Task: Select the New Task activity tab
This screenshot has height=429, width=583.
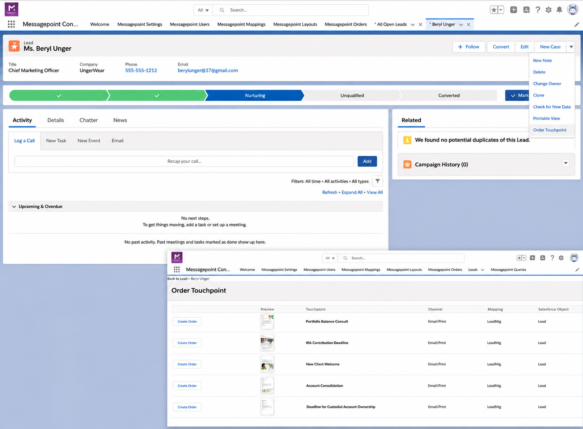Action: pyautogui.click(x=56, y=141)
